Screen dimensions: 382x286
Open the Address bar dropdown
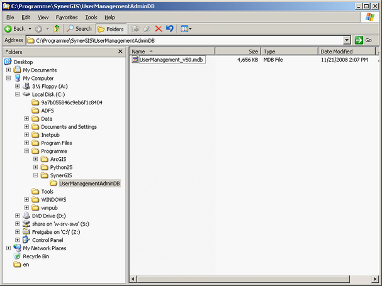tap(347, 40)
